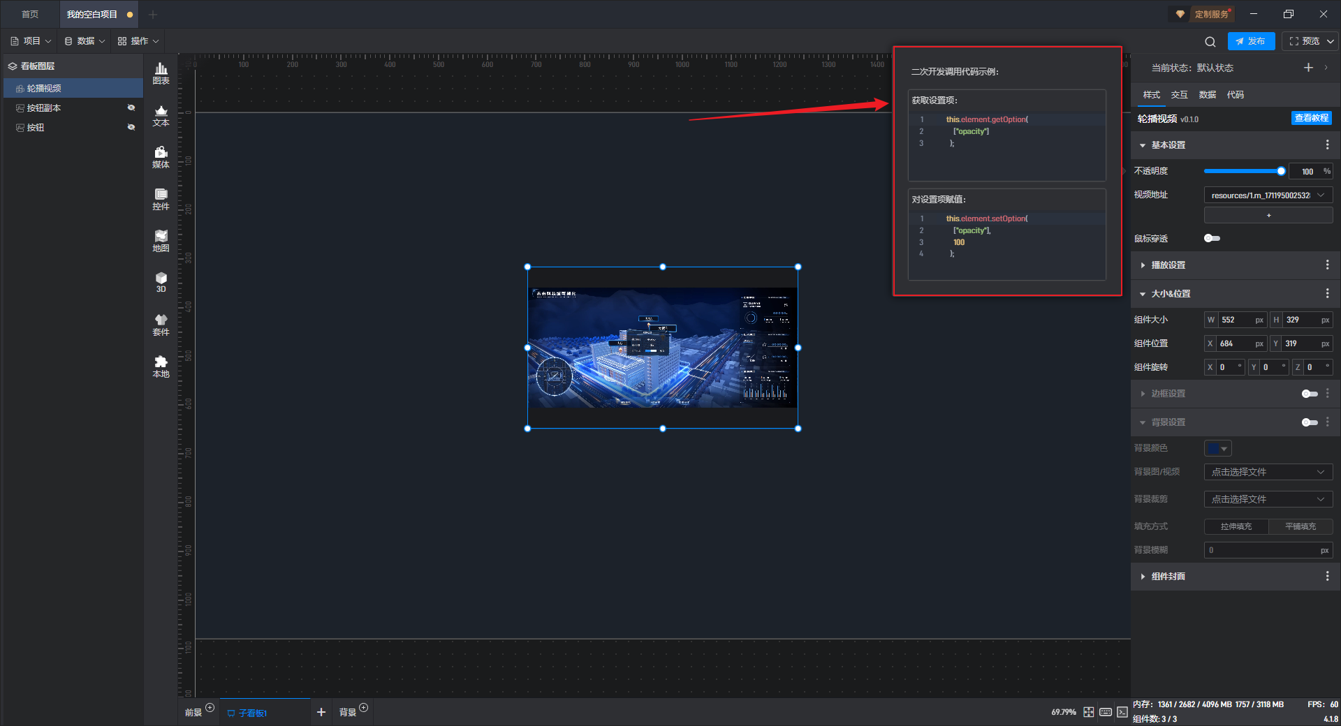Image resolution: width=1341 pixels, height=726 pixels.
Task: Open the 媒体 media components panel
Action: click(x=161, y=157)
